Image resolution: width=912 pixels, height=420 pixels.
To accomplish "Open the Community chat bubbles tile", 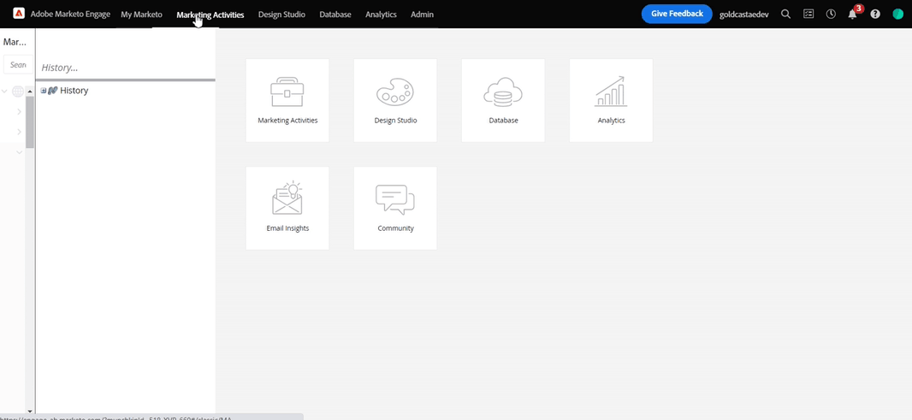I will pos(395,208).
